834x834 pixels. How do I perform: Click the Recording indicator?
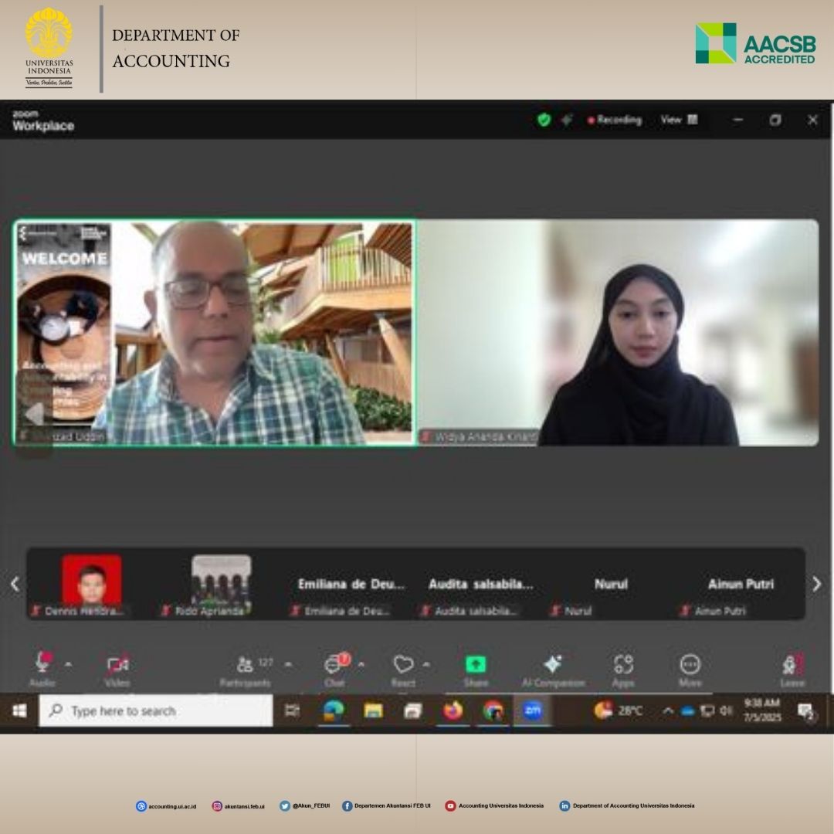[x=615, y=120]
